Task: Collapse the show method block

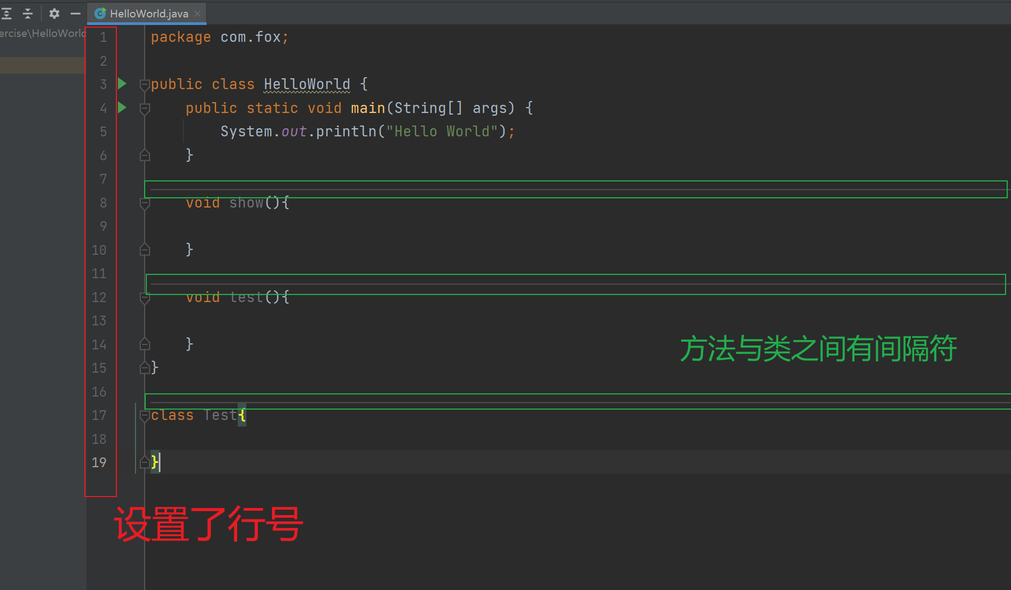Action: (145, 204)
